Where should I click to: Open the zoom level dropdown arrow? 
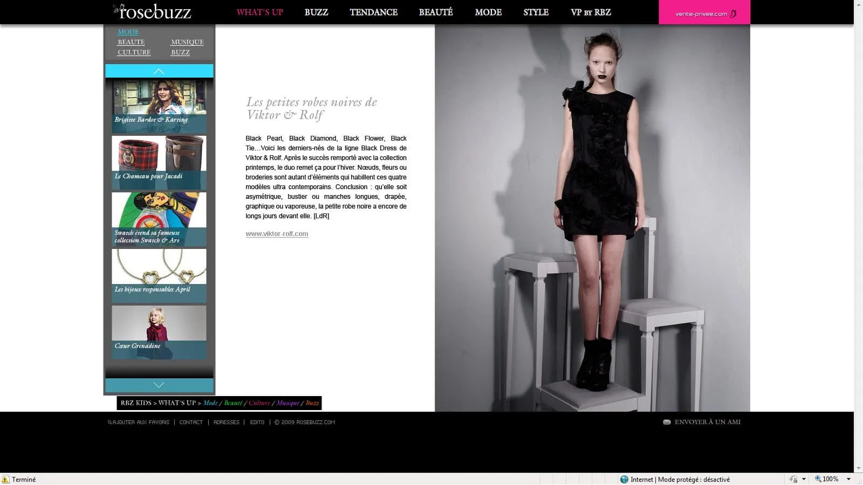point(848,479)
